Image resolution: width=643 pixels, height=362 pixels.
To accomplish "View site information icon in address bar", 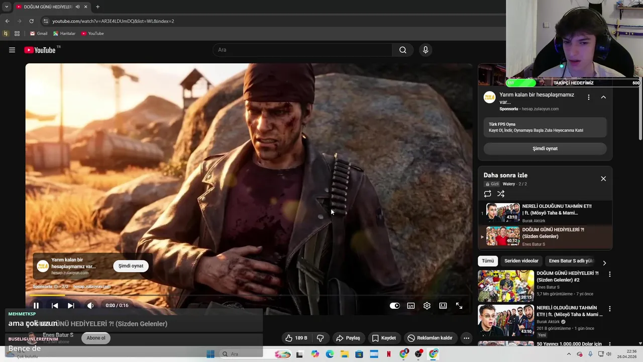I will click(45, 21).
